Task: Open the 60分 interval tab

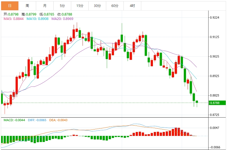Action: click(x=115, y=6)
